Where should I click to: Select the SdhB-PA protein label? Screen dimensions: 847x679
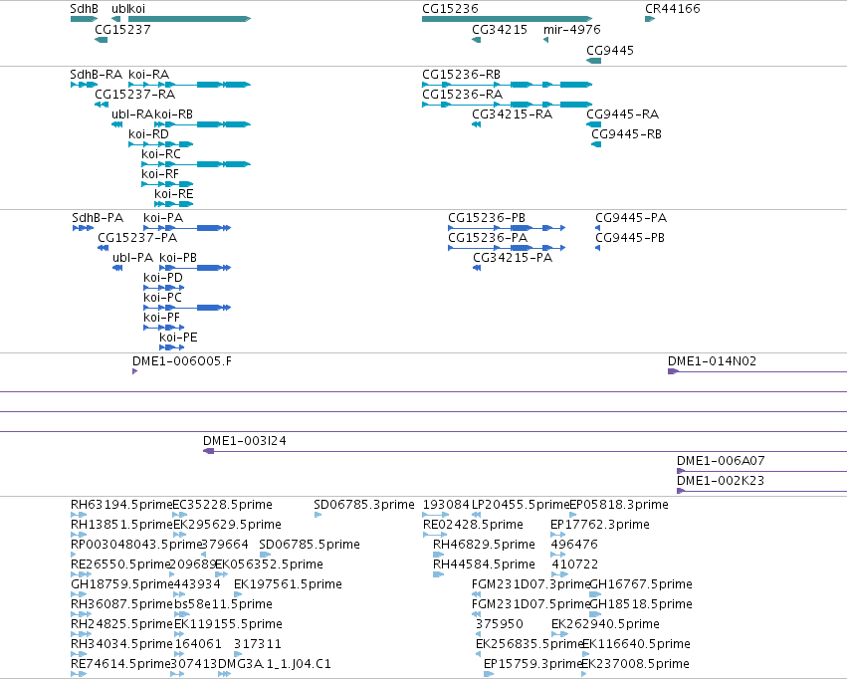point(98,218)
